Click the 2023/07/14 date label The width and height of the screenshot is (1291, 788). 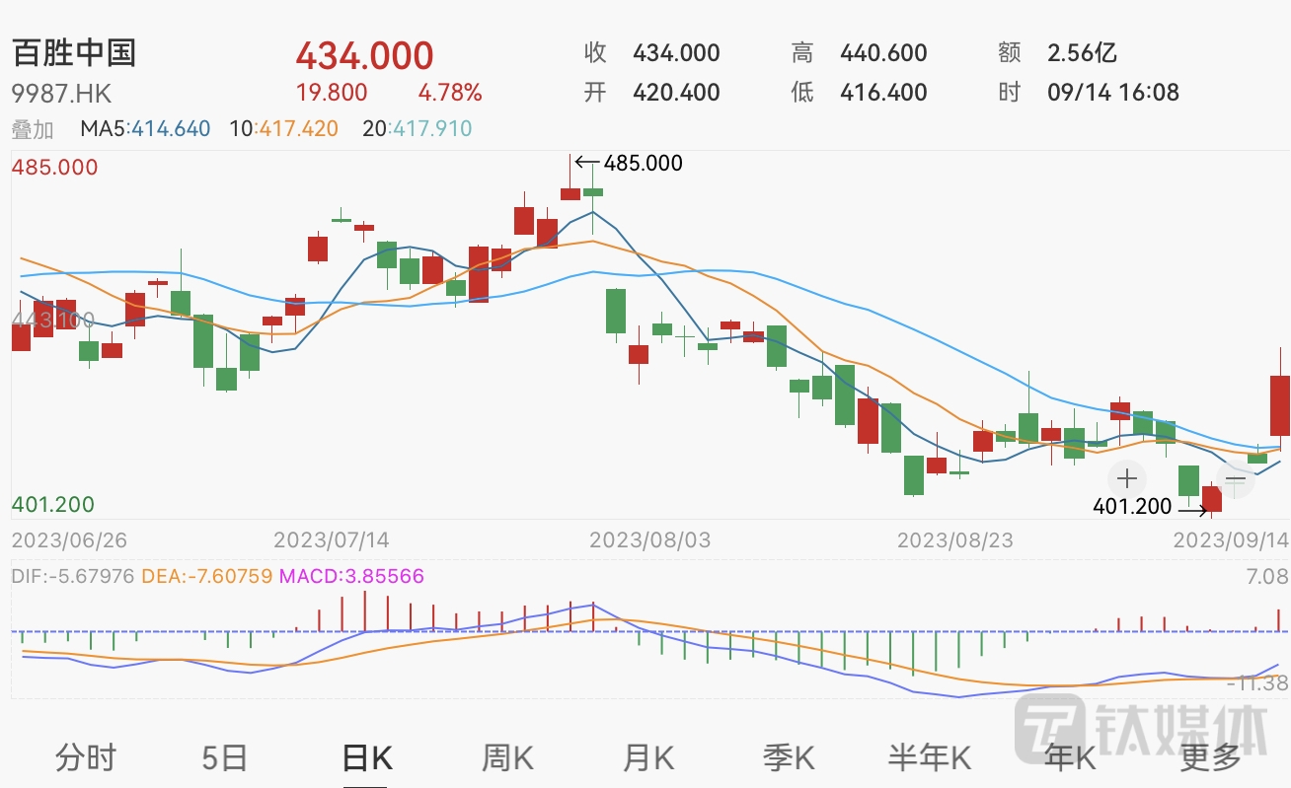tap(331, 540)
